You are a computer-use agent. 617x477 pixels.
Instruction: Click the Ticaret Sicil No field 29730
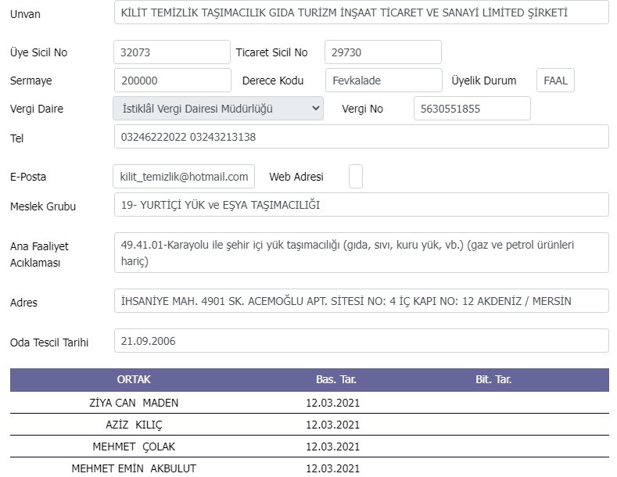(383, 52)
